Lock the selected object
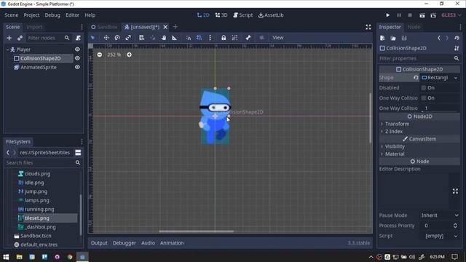 (x=224, y=38)
